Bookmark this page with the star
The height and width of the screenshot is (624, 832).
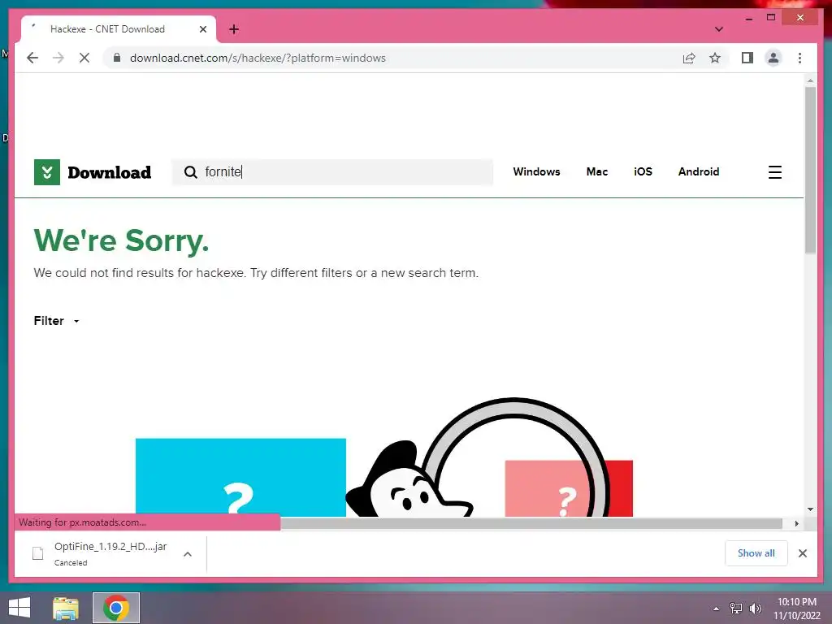(x=715, y=58)
